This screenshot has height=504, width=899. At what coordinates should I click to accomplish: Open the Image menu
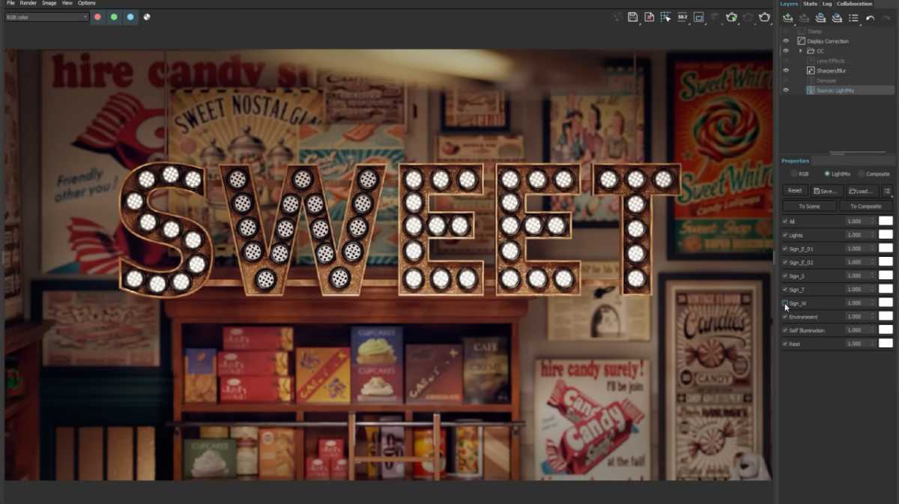tap(49, 3)
